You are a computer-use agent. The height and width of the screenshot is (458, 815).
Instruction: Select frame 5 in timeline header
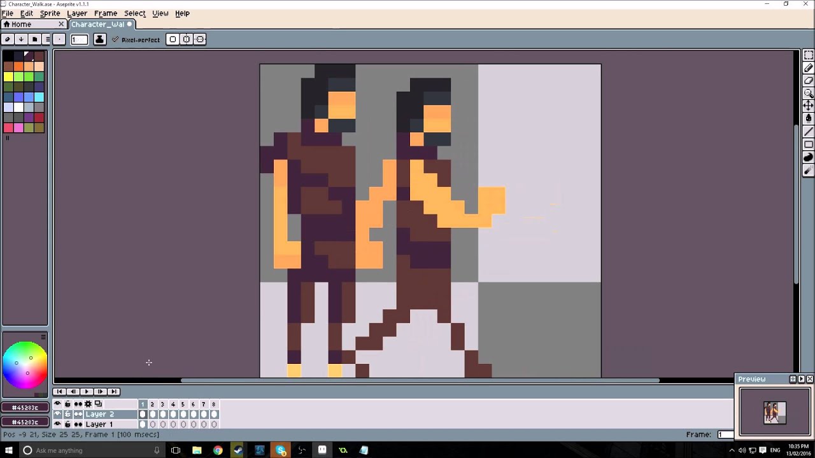click(x=183, y=404)
